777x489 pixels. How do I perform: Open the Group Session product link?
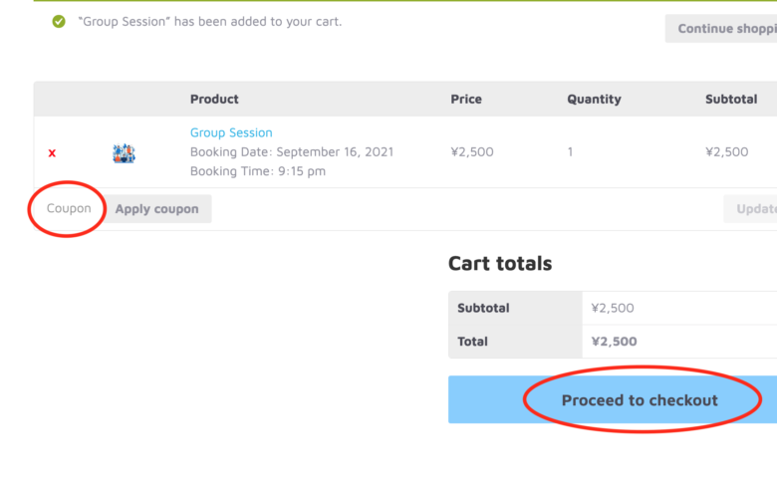[231, 132]
